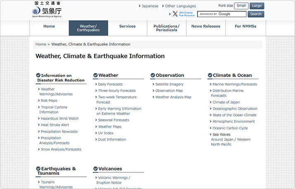Open Distribution Marine Forecasts link
Viewport: 295px width, 189px height.
click(227, 93)
